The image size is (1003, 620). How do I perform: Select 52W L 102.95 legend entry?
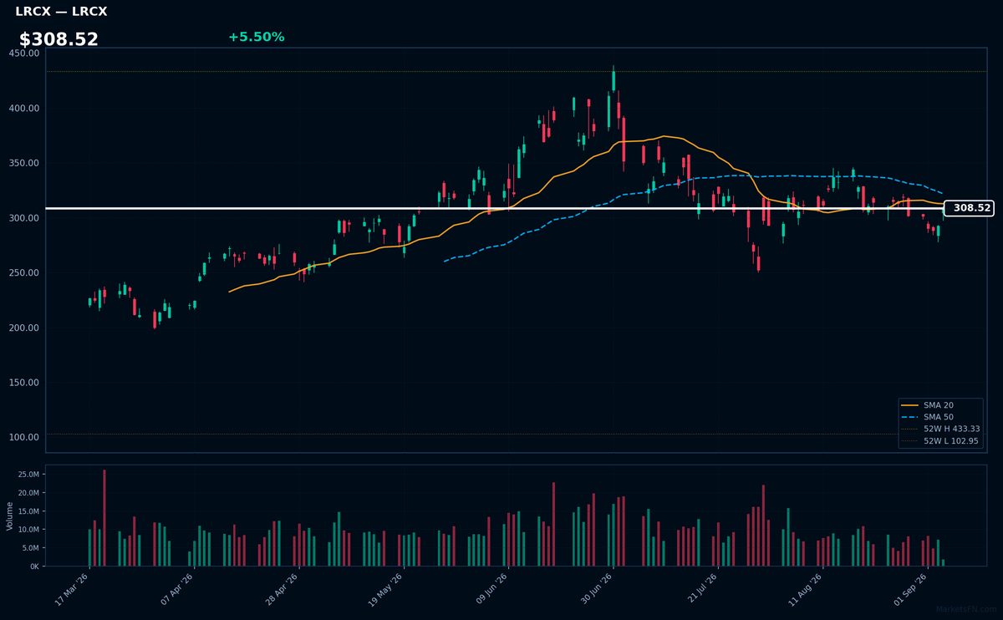(940, 440)
